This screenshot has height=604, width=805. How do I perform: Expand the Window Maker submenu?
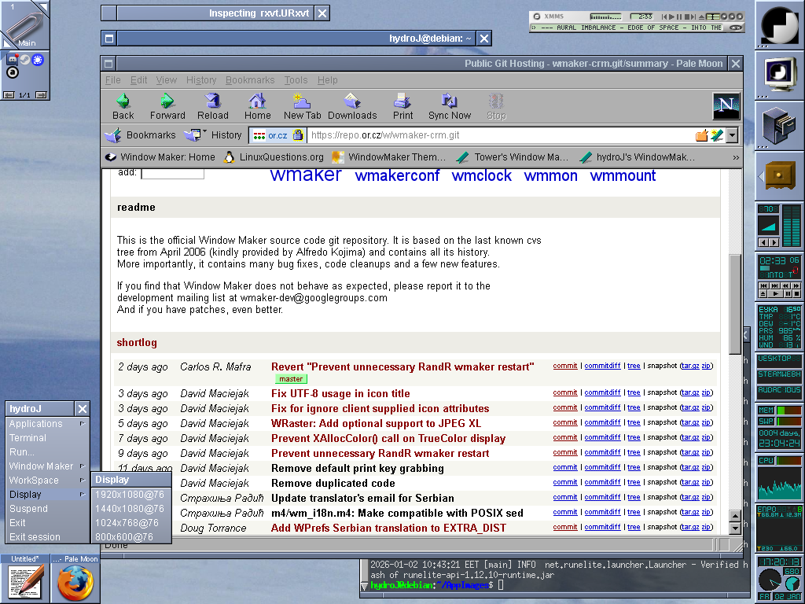[47, 466]
